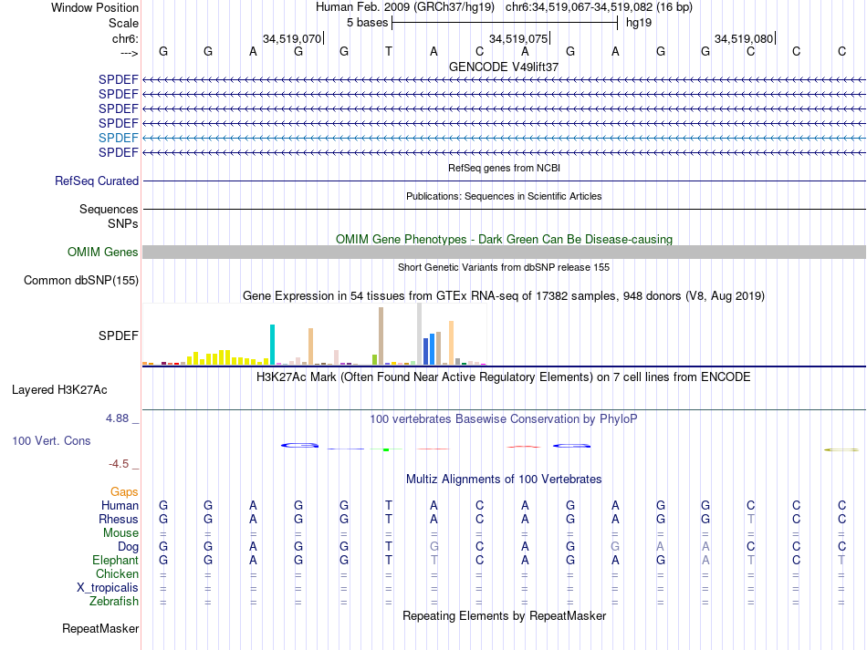Open 100 vertebrates Basewise Conservation by PhyloP title
The width and height of the screenshot is (867, 650).
pyautogui.click(x=504, y=419)
